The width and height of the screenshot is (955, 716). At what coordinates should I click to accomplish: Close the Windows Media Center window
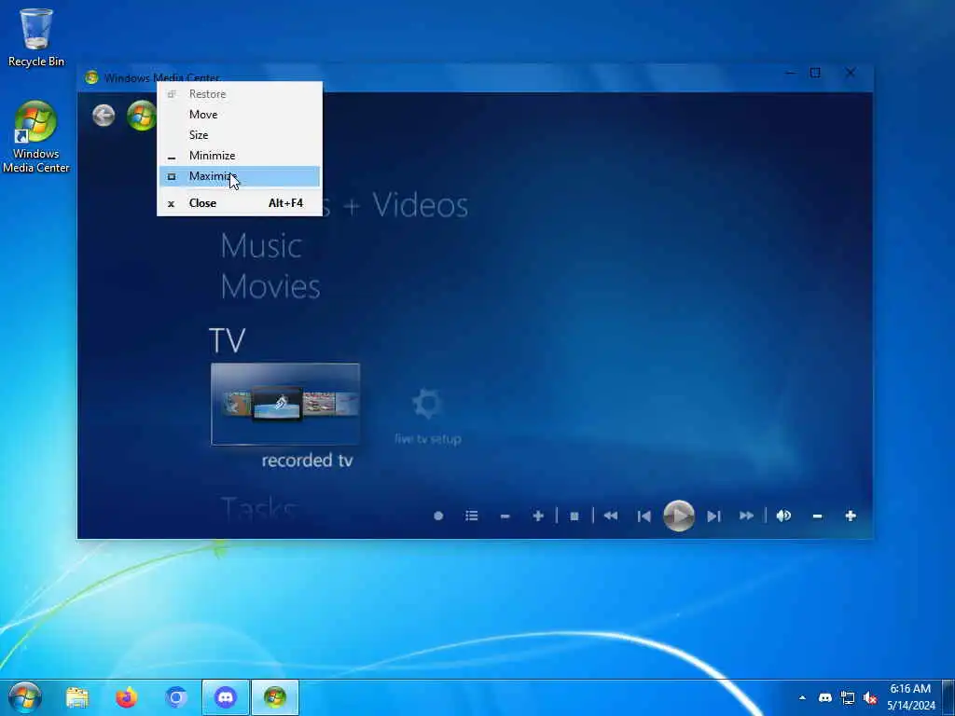851,74
